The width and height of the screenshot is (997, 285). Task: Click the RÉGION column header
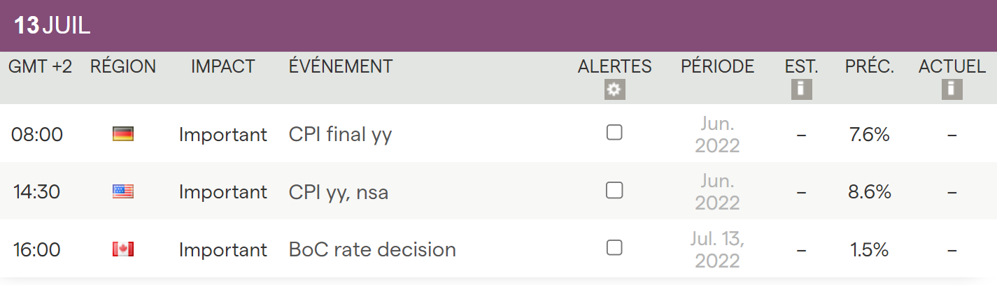click(x=123, y=67)
